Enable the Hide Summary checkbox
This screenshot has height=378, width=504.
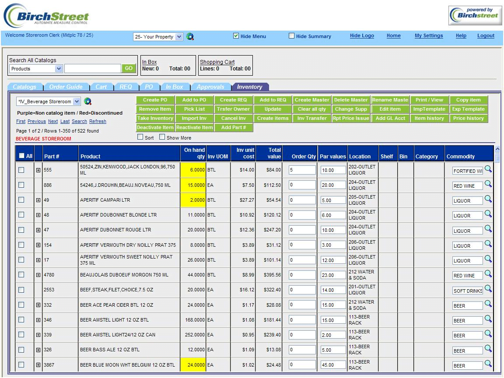click(x=291, y=36)
